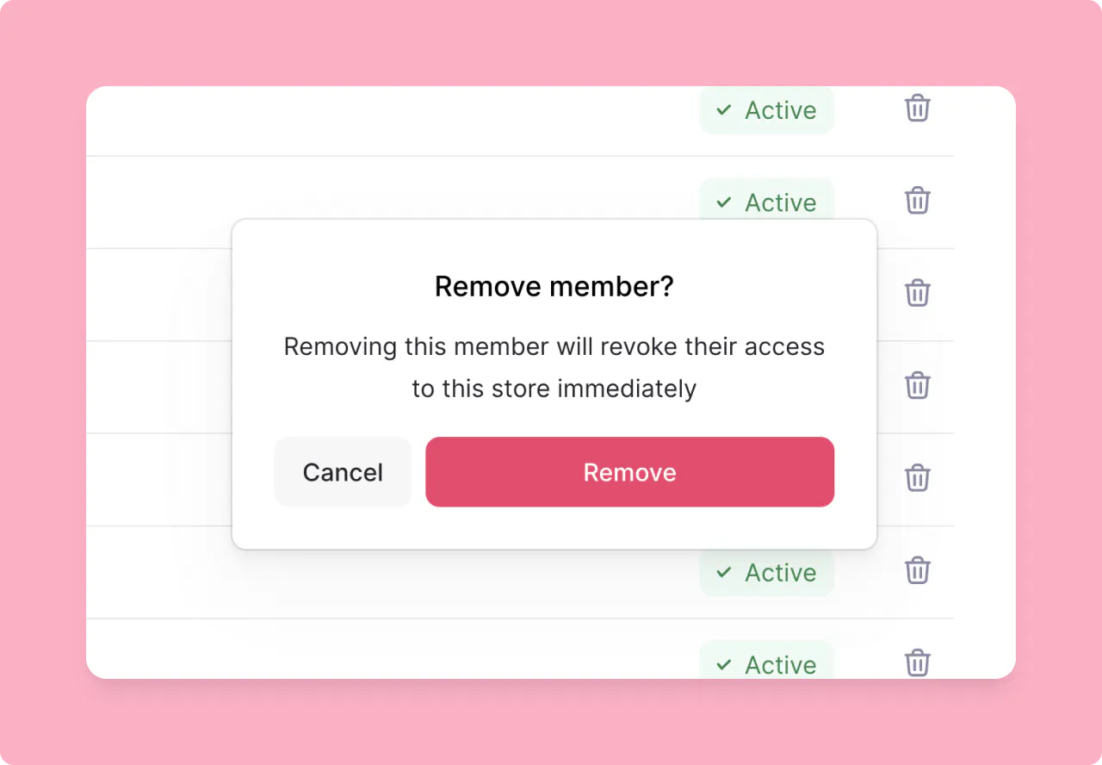Image resolution: width=1102 pixels, height=765 pixels.
Task: Click the revoke access warning text
Action: (x=554, y=367)
